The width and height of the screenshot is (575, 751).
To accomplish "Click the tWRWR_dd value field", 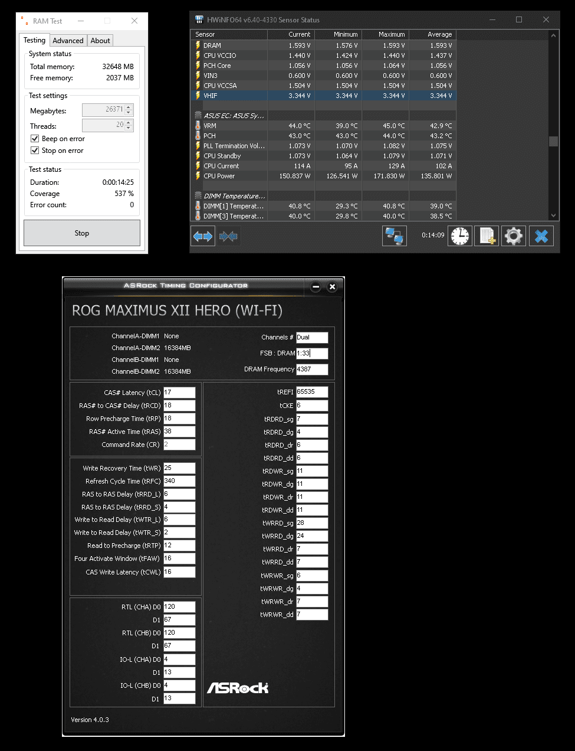I will pos(312,615).
